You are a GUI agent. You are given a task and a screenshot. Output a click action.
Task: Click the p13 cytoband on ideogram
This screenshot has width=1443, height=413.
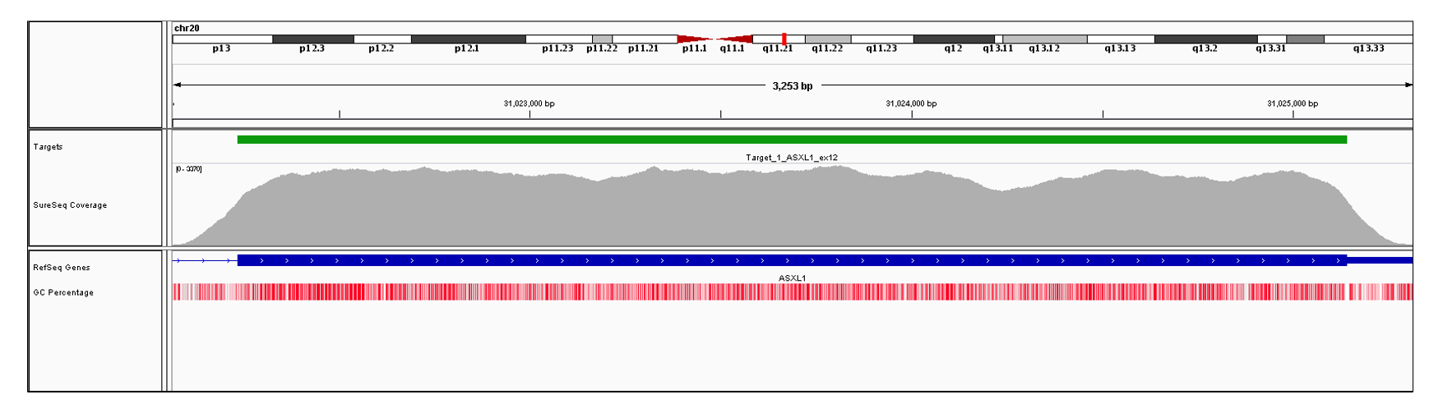click(222, 39)
